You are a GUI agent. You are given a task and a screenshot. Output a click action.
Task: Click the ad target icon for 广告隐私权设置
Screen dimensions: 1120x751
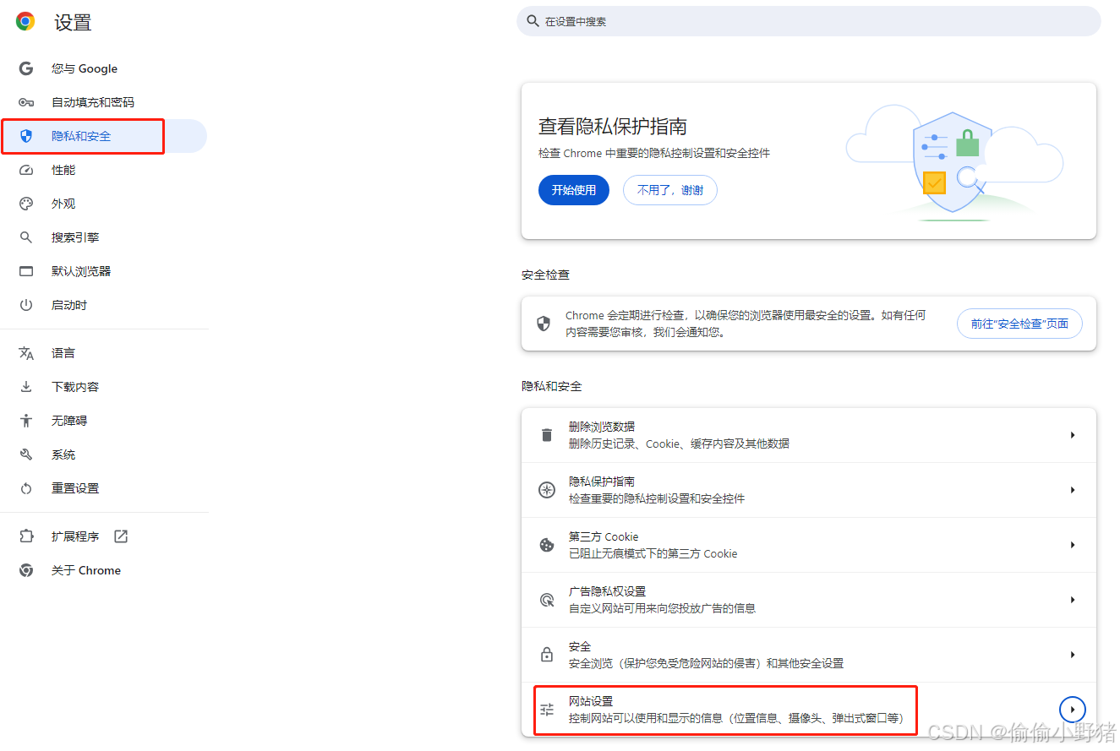click(547, 600)
